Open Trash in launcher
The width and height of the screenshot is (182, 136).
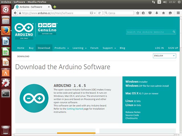point(6,130)
